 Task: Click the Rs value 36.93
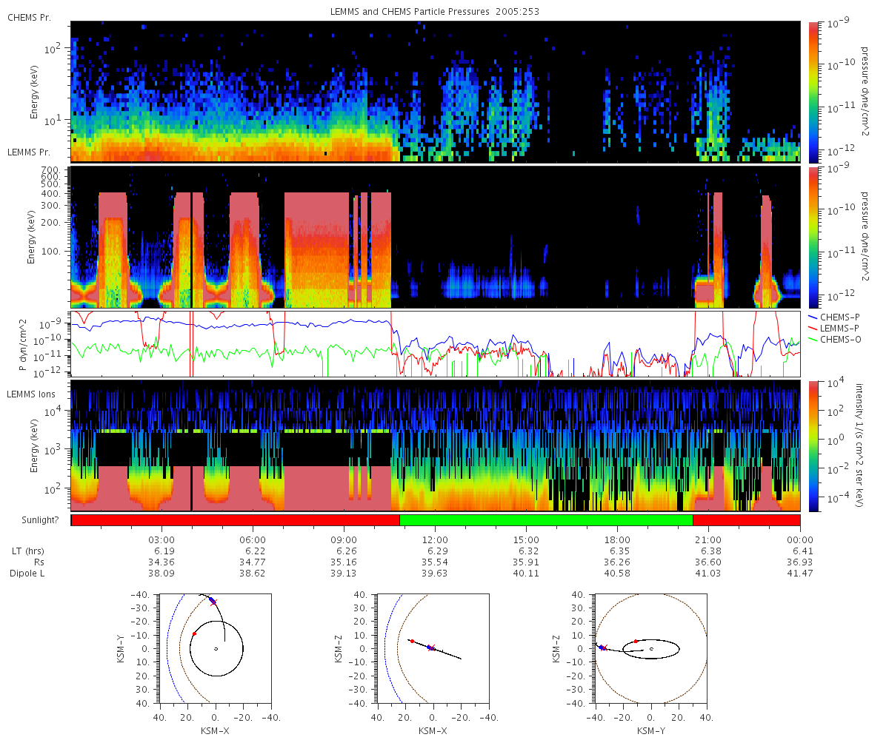tap(801, 562)
